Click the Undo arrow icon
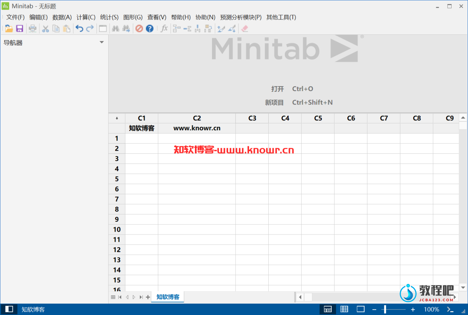This screenshot has width=468, height=315. [x=79, y=29]
